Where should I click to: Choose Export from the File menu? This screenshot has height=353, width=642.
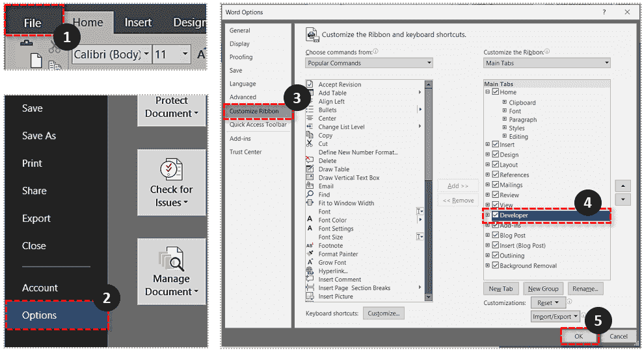pos(36,219)
